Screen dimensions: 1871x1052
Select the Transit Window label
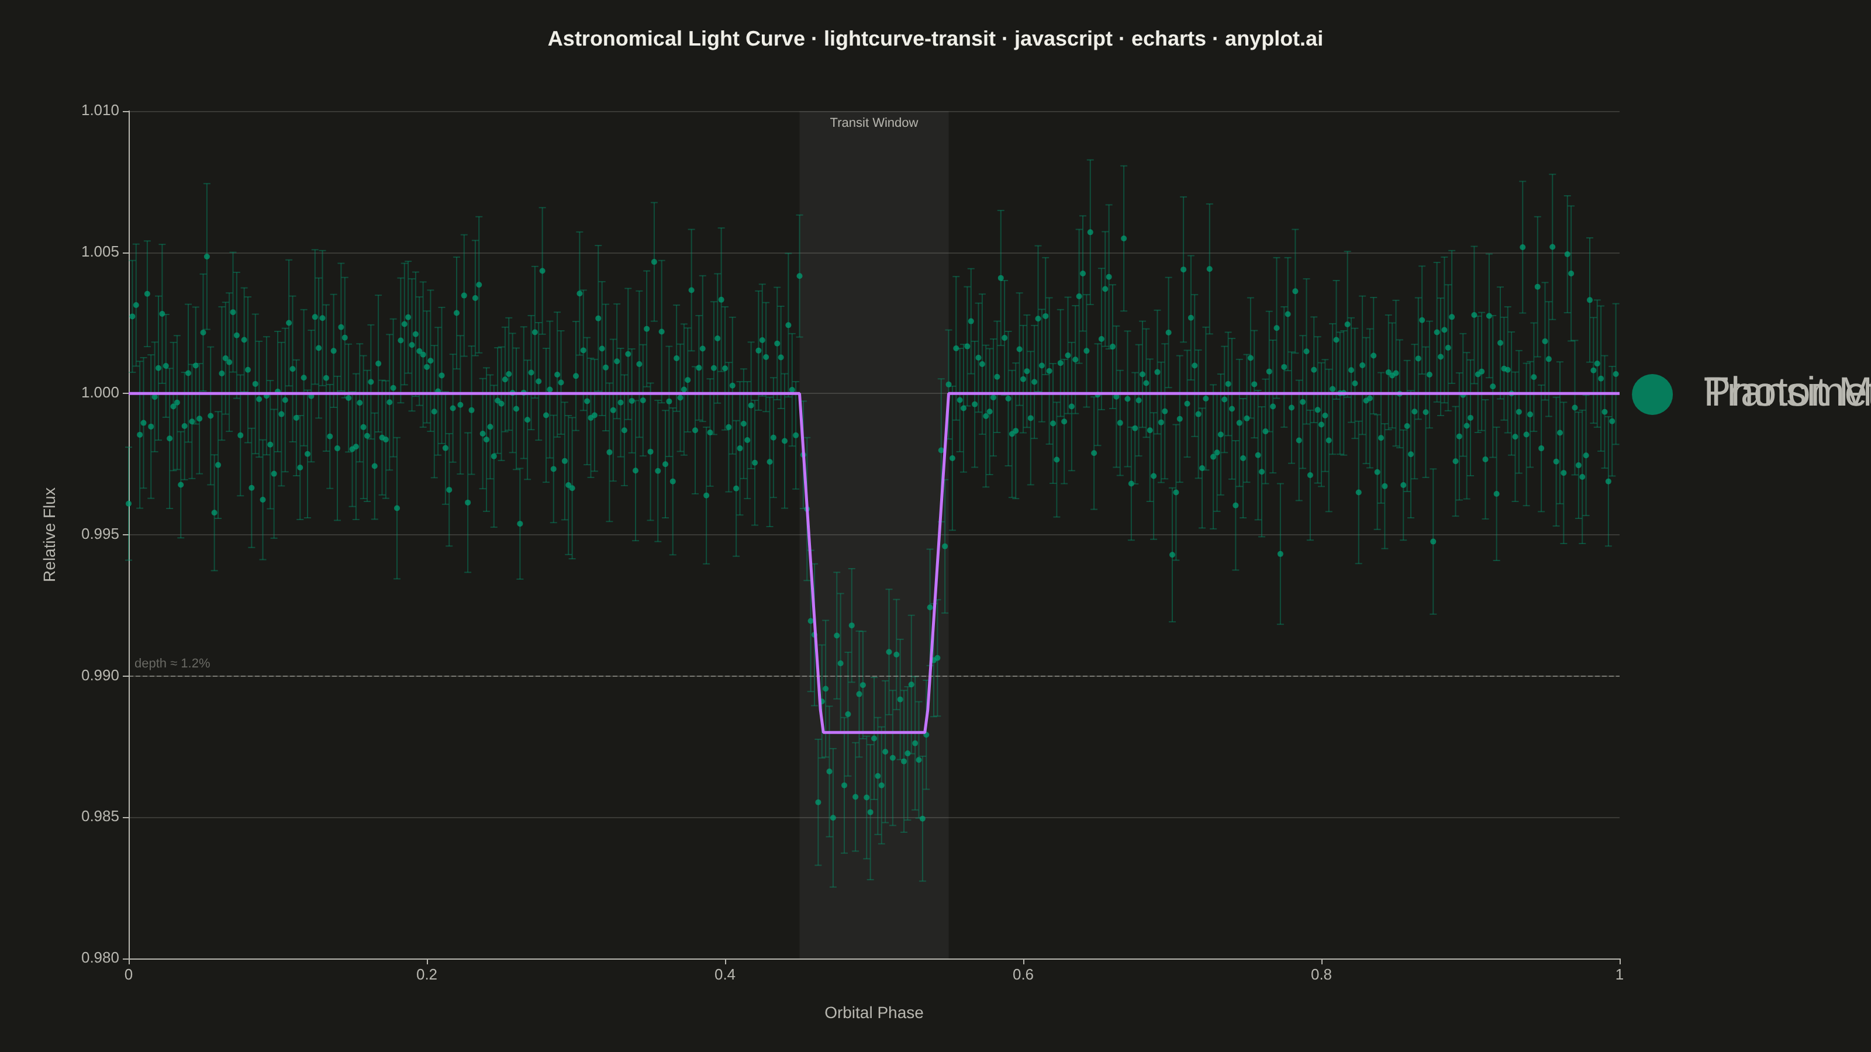click(874, 123)
